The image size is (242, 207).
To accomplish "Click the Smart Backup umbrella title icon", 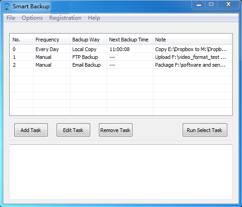I will click(6, 6).
